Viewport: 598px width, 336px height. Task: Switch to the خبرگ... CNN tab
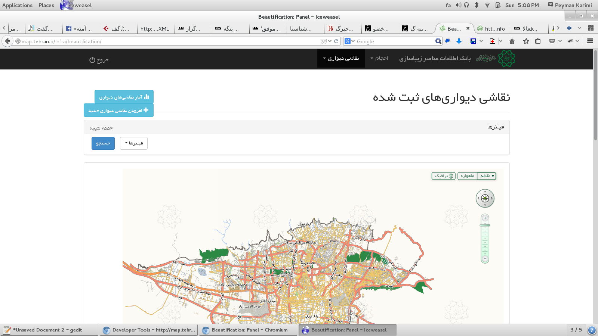[x=342, y=28]
